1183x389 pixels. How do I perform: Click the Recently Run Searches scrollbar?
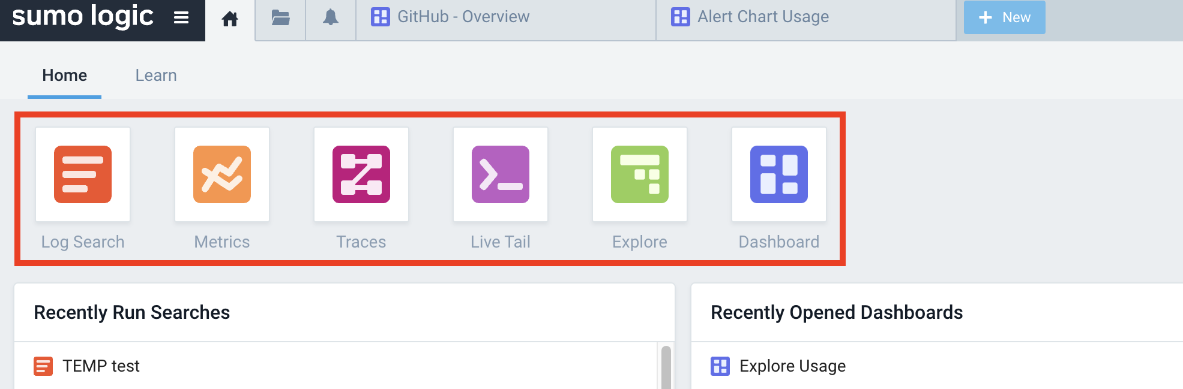click(666, 366)
